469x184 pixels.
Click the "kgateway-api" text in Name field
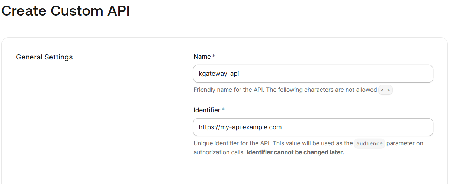tap(219, 74)
